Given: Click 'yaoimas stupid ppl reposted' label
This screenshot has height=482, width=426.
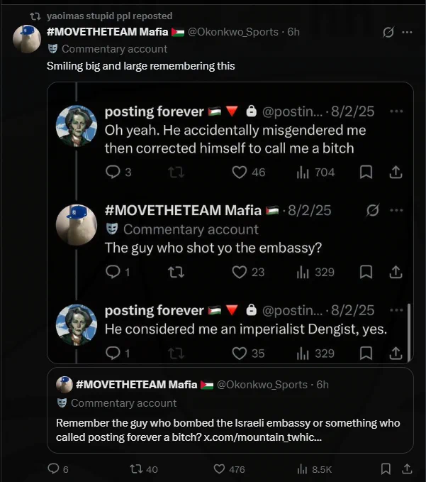Looking at the screenshot, I should pyautogui.click(x=110, y=16).
